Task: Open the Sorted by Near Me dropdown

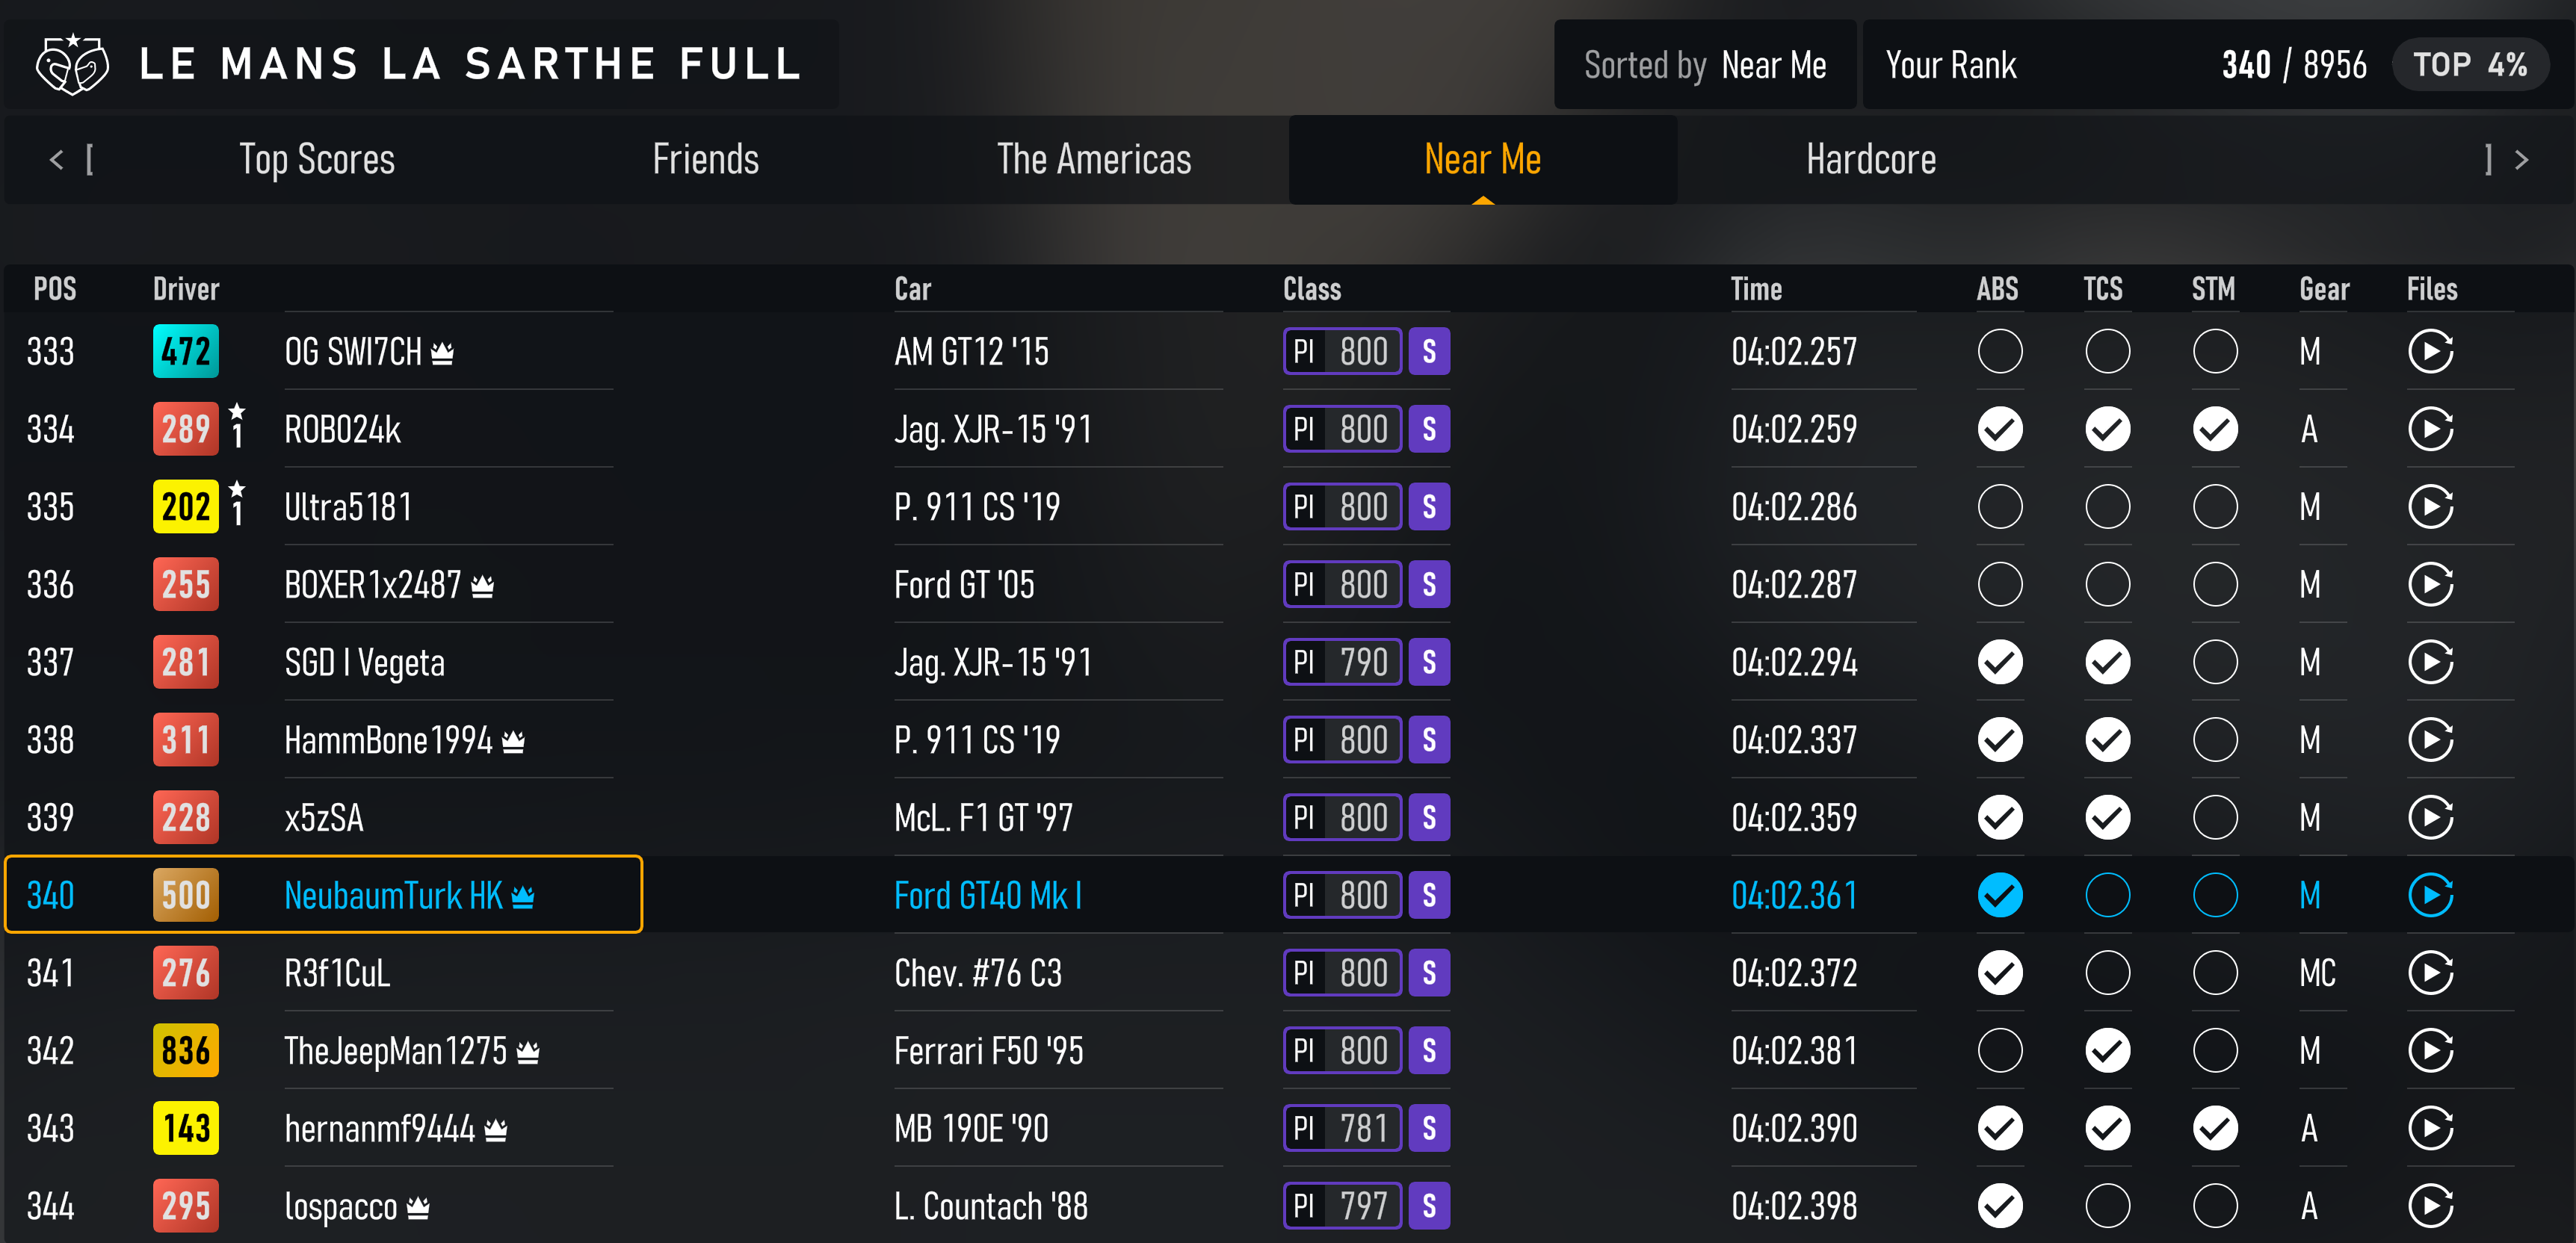Action: tap(1705, 64)
